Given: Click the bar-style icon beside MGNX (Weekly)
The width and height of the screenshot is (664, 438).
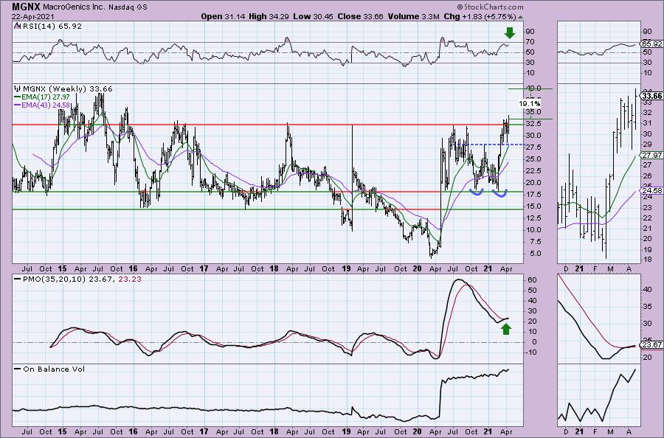Looking at the screenshot, I should 18,89.
